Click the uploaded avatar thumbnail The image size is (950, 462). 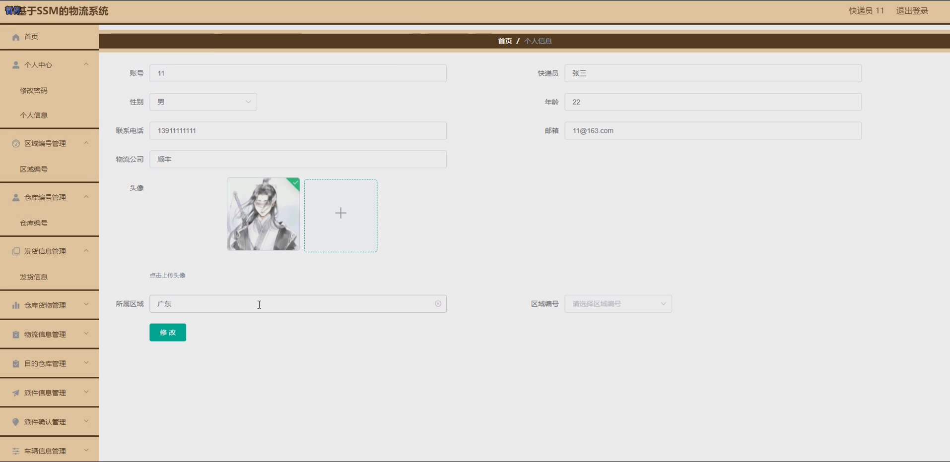(x=263, y=214)
